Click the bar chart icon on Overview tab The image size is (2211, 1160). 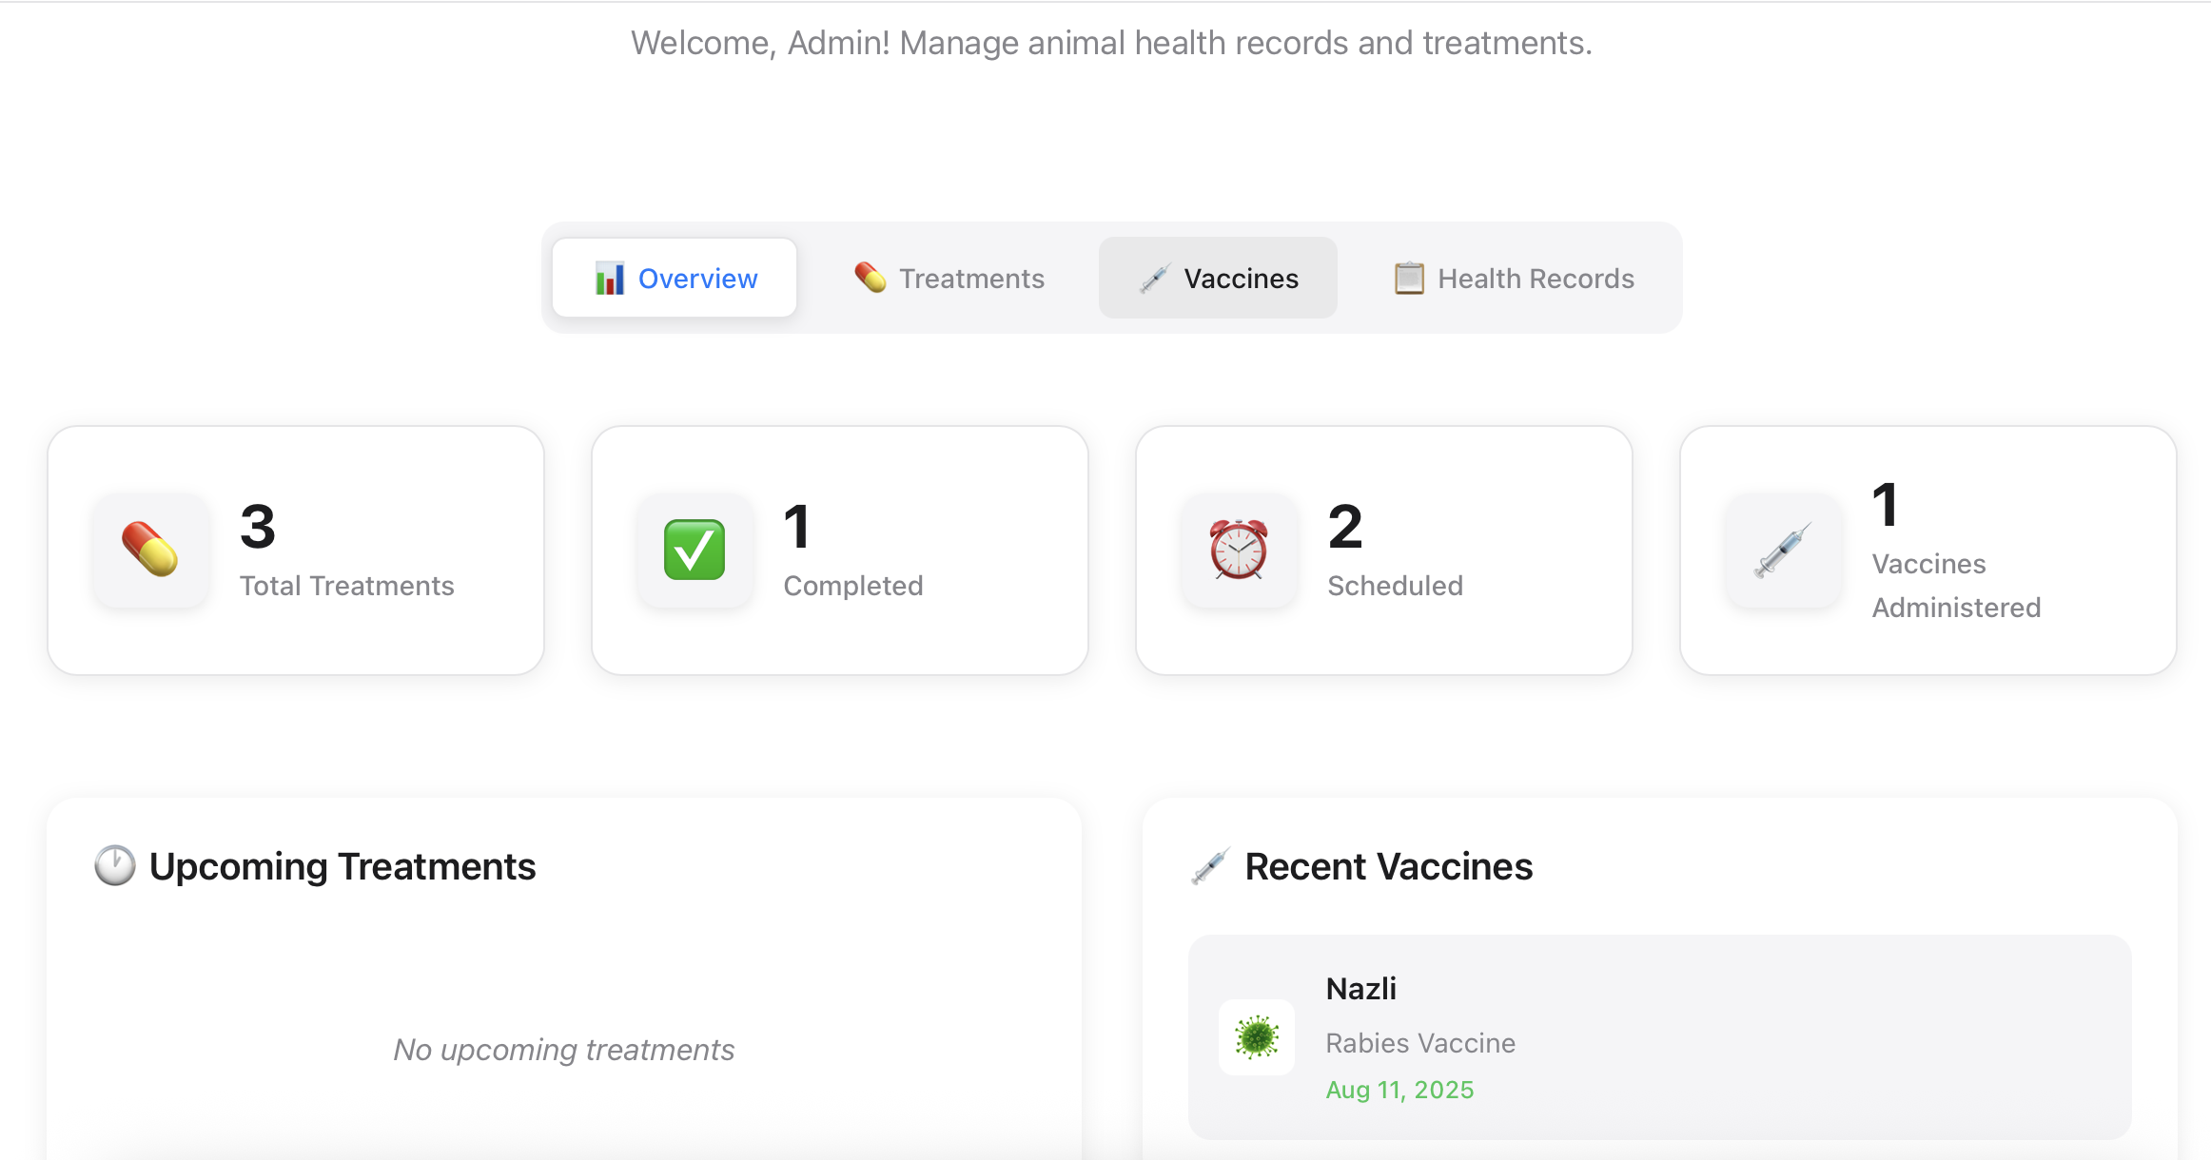pyautogui.click(x=609, y=278)
